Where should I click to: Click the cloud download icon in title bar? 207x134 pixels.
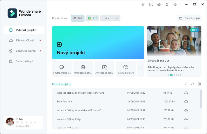159,4
